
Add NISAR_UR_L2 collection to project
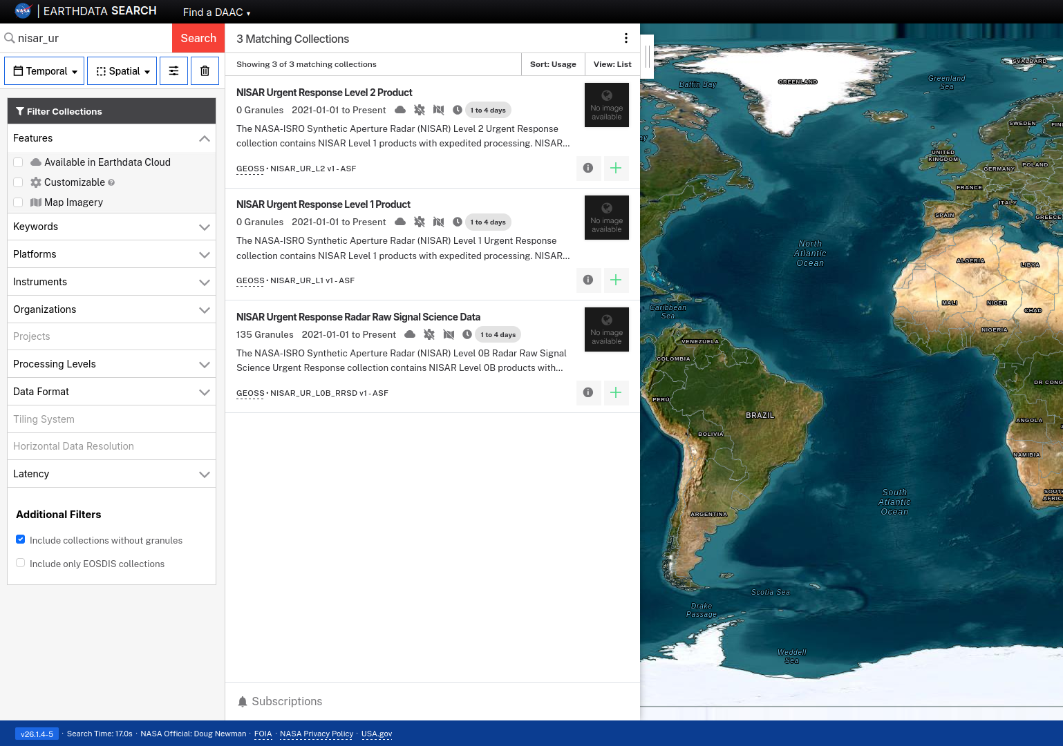click(x=616, y=168)
